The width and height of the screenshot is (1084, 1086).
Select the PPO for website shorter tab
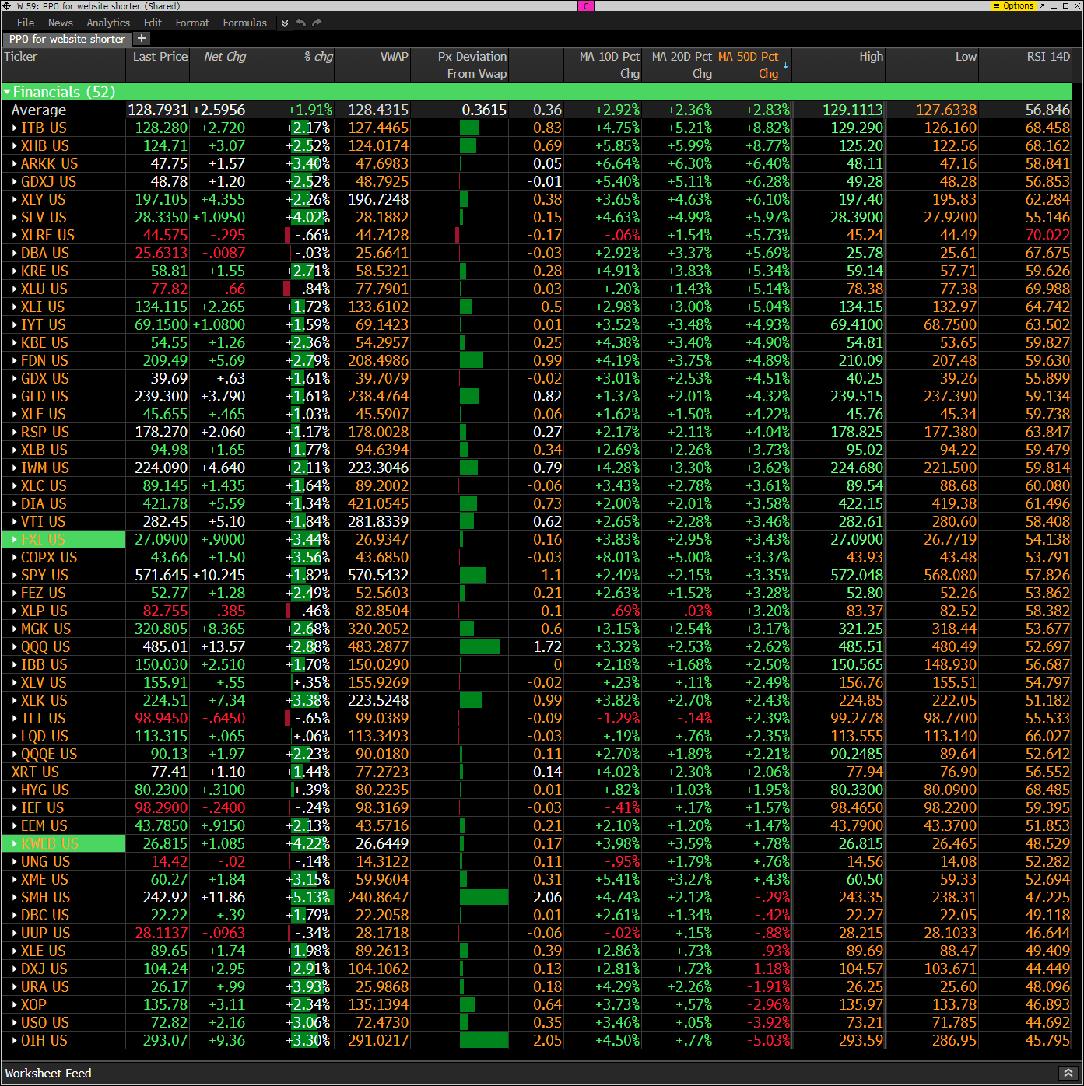[67, 39]
